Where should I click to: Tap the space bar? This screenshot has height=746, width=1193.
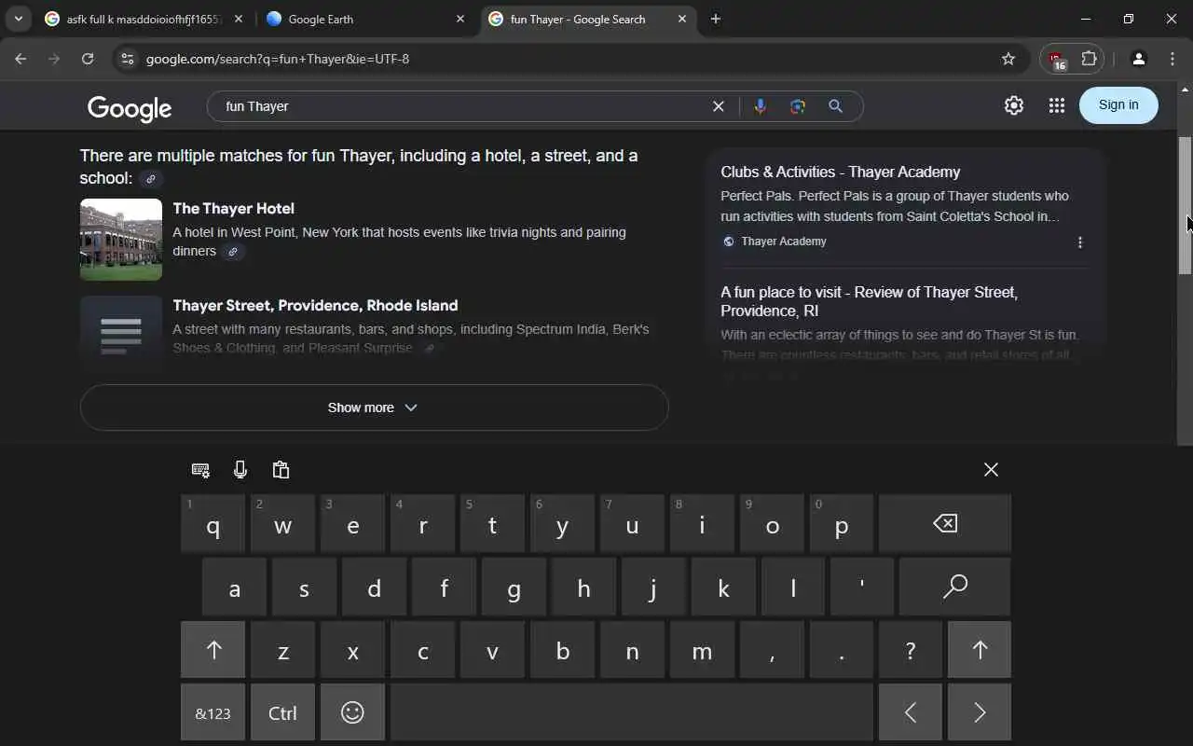pos(632,713)
